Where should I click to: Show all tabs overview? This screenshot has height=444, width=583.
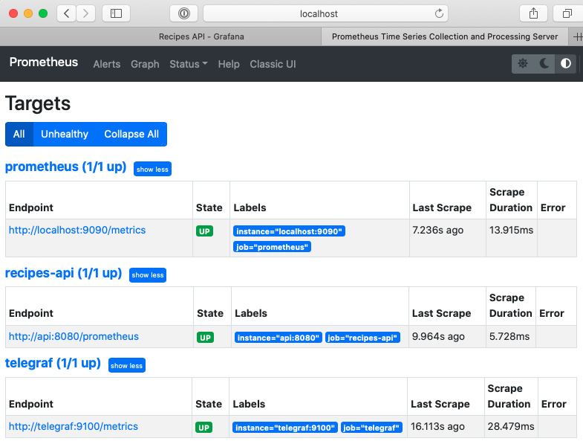[567, 14]
